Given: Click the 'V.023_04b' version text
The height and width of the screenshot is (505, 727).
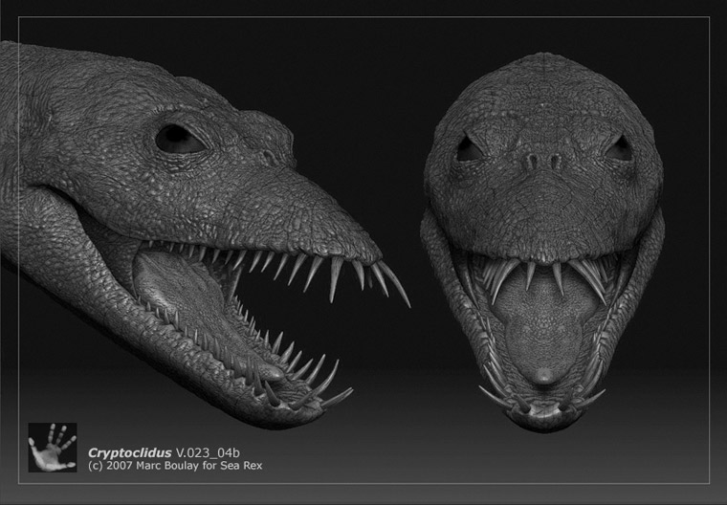Looking at the screenshot, I should 208,452.
